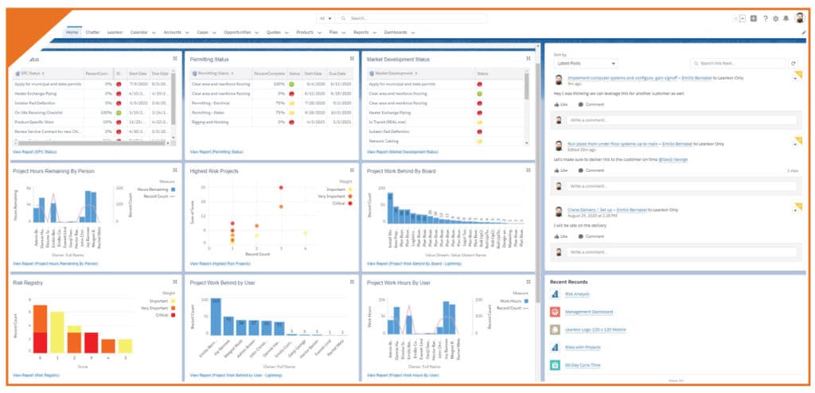Click the global Search field
The image size is (815, 393).
[414, 18]
